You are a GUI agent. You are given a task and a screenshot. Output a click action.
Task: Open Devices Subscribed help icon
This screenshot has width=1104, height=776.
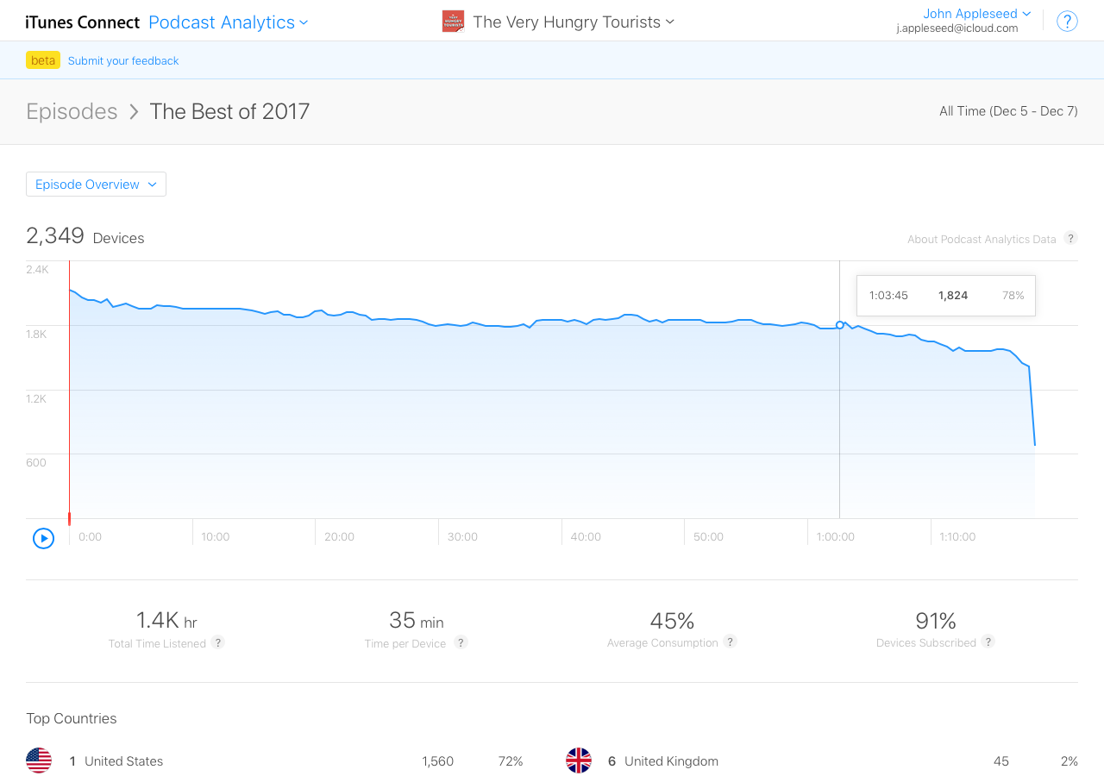(988, 641)
